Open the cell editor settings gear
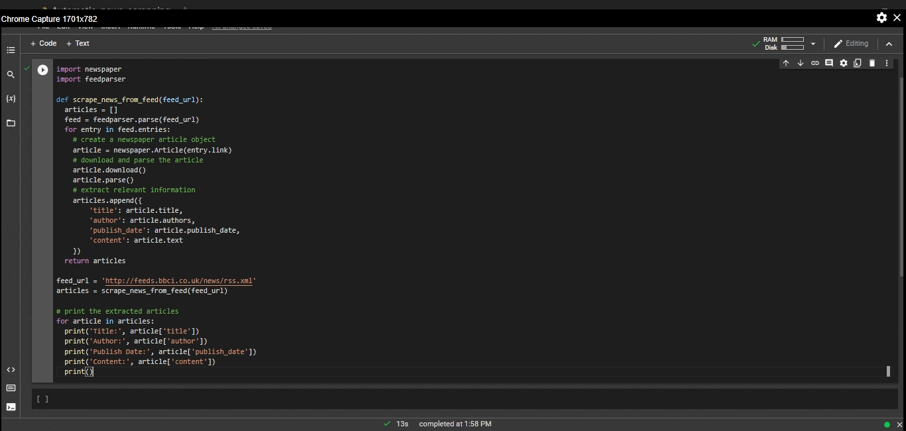 click(x=844, y=63)
